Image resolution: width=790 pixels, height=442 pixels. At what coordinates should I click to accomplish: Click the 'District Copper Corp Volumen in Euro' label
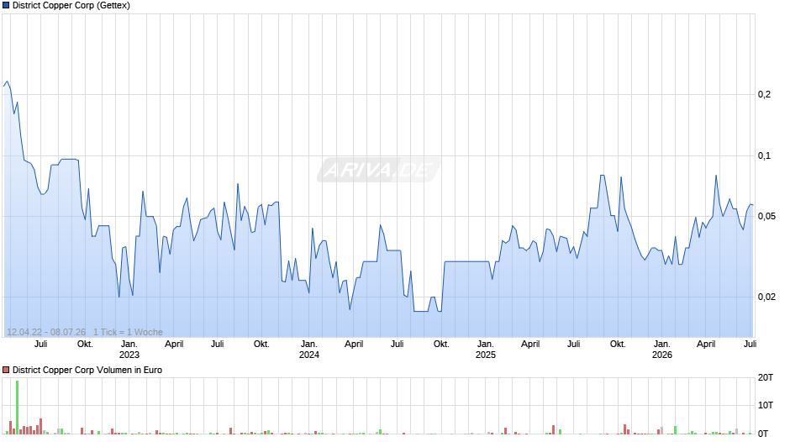click(x=87, y=370)
